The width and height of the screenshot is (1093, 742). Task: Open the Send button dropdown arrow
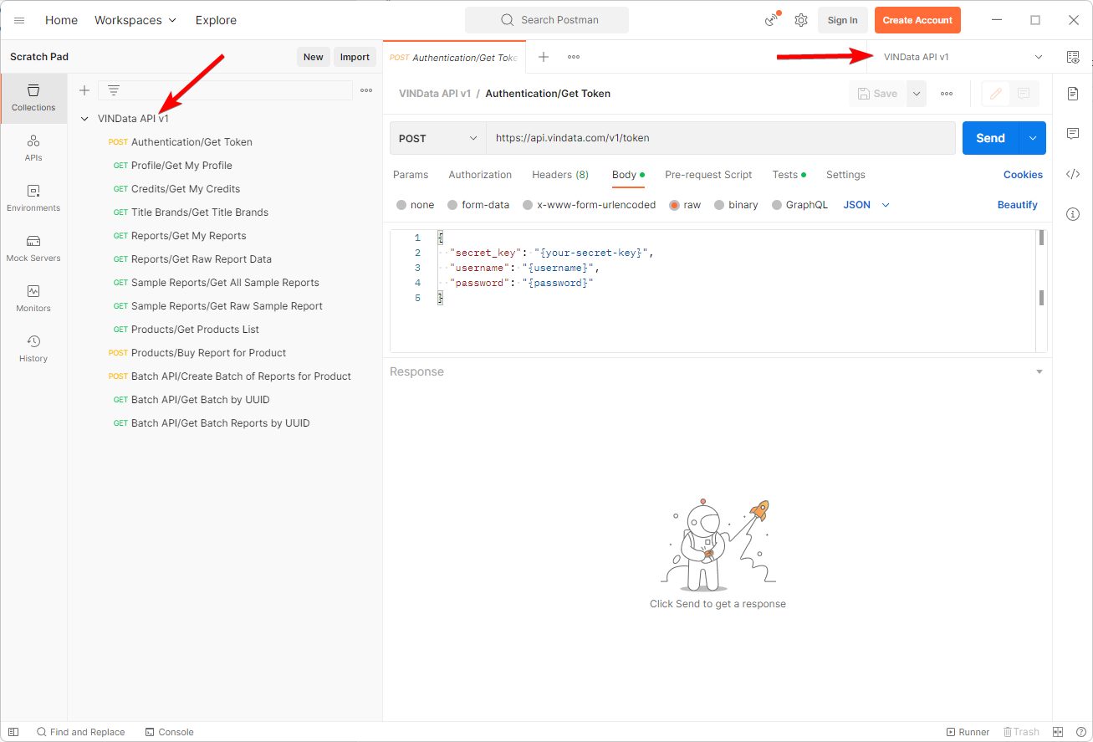[x=1033, y=138]
